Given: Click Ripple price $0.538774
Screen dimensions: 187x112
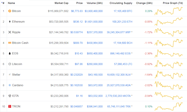Looking at the screenshot, I should (x=77, y=32).
